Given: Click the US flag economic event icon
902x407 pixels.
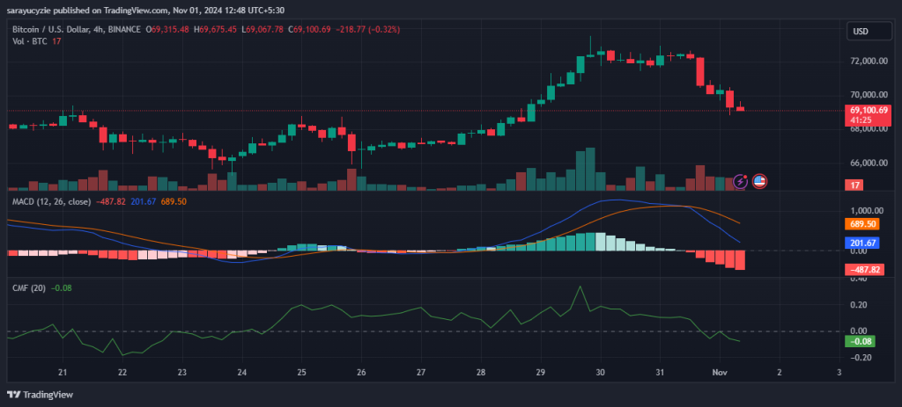Looking at the screenshot, I should pos(759,181).
